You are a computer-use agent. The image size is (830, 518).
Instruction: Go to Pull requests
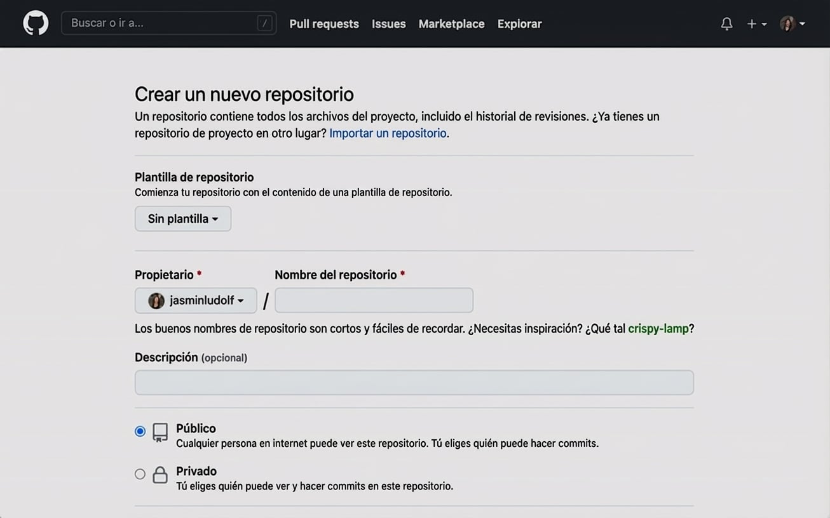[x=324, y=23]
